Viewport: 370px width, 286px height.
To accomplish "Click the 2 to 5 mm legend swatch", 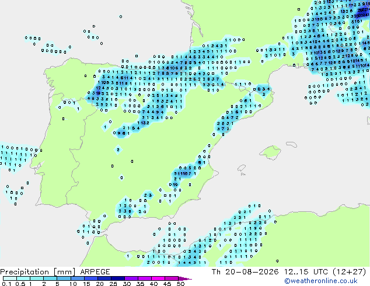I will [x=50, y=278].
